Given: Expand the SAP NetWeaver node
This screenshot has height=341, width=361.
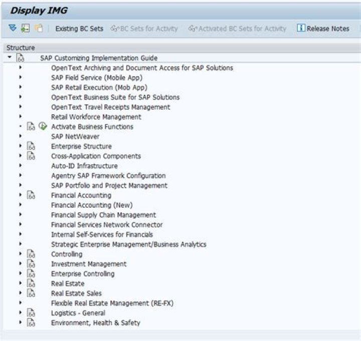Looking at the screenshot, I should coord(20,136).
